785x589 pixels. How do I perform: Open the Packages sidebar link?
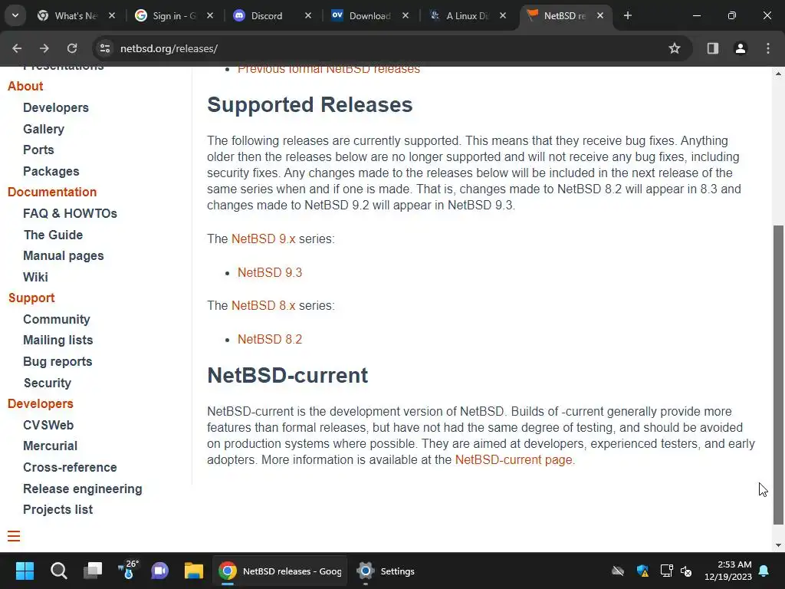(51, 171)
